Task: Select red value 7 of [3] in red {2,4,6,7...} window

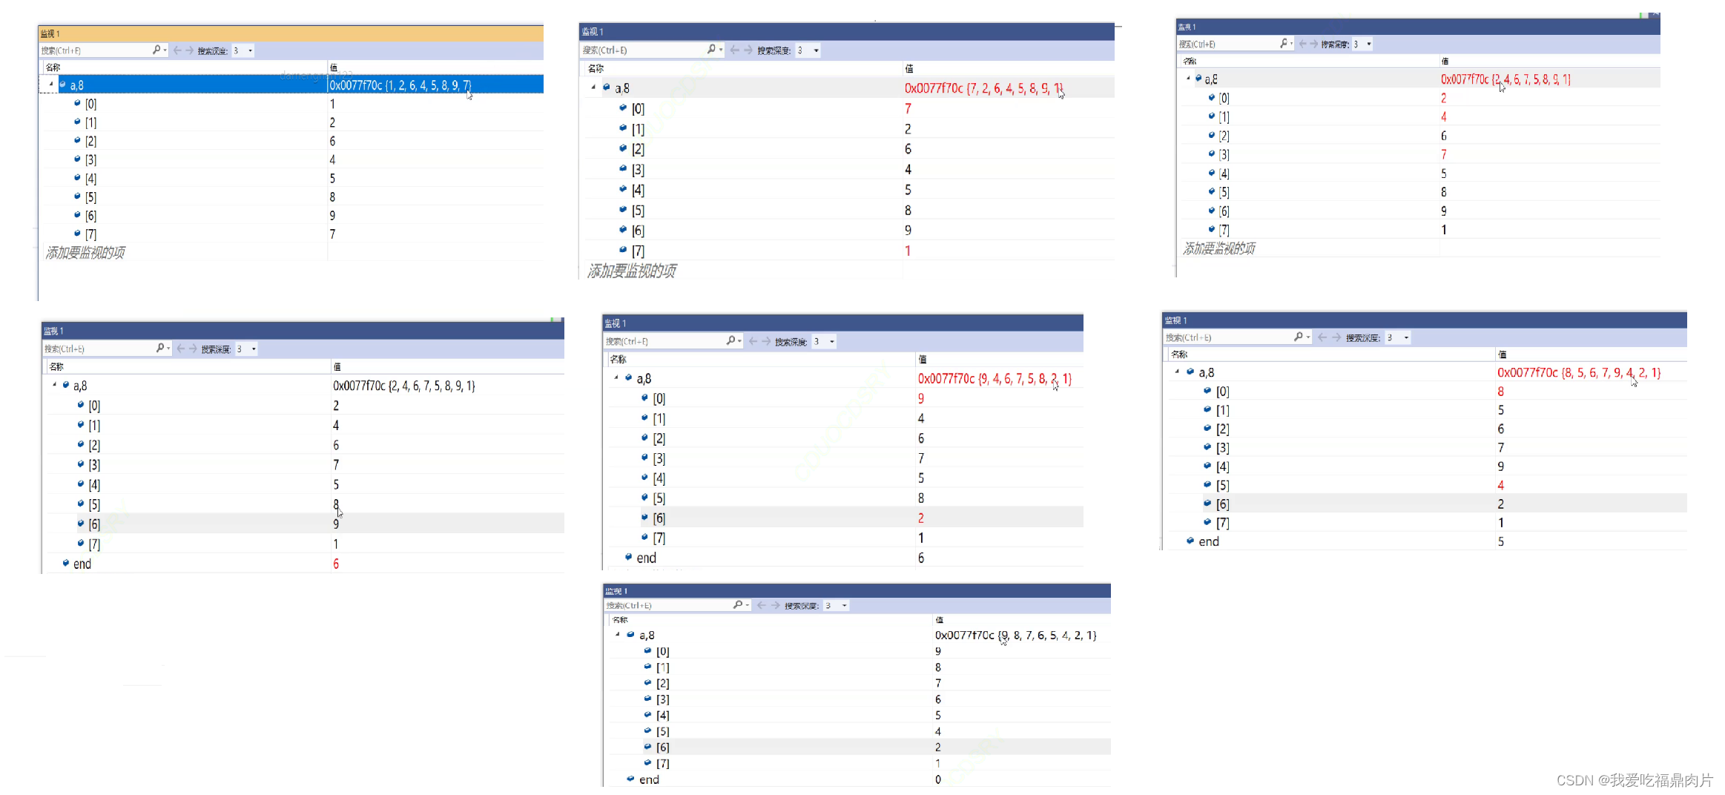Action: tap(1444, 154)
